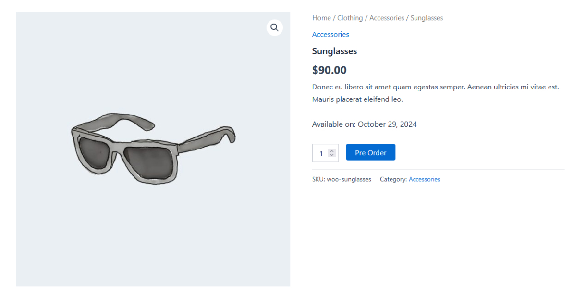The width and height of the screenshot is (586, 298).
Task: Decrease quantity with the down arrow
Action: tap(331, 155)
